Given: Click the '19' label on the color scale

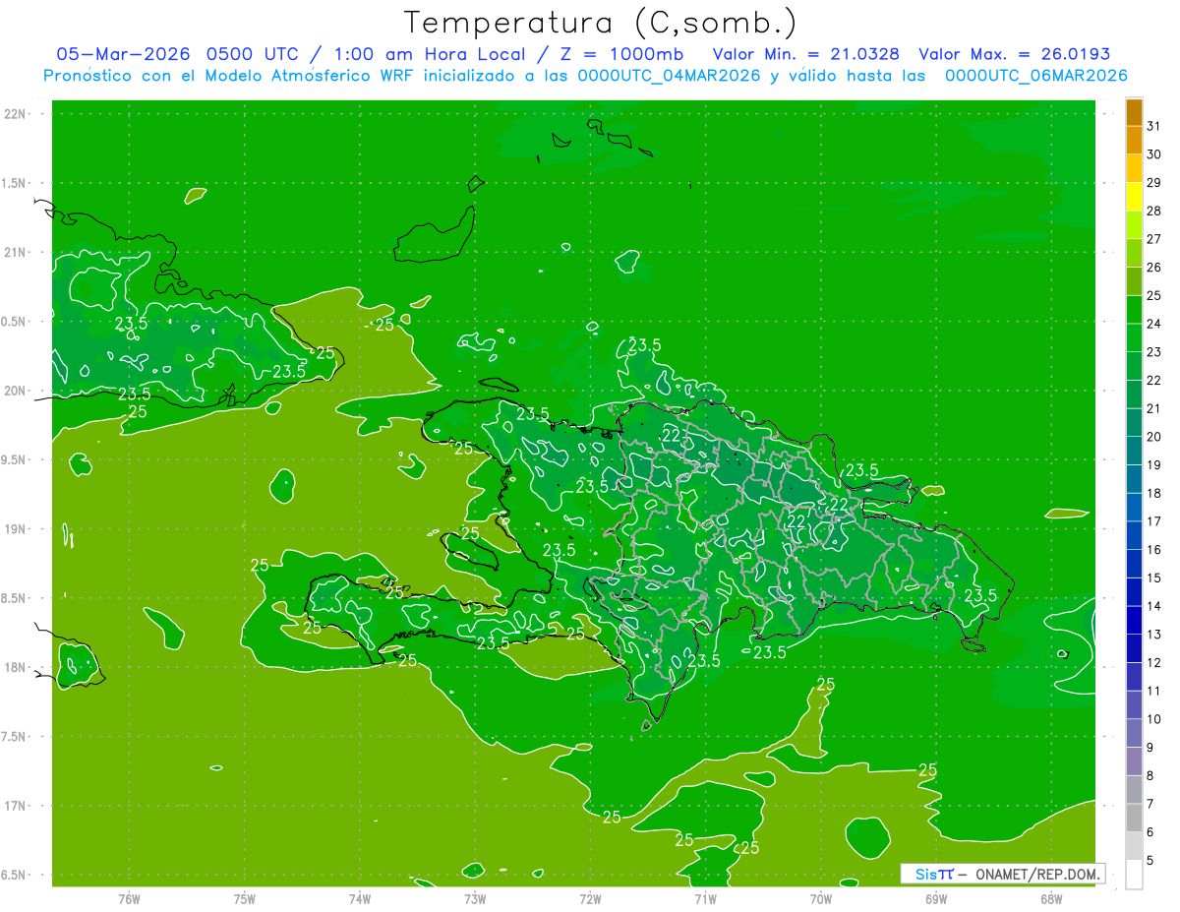Looking at the screenshot, I should (1153, 464).
